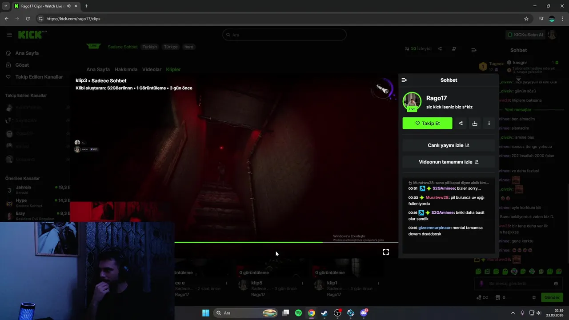Open Gözat in the sidebar
Screen dimensions: 569x320
click(x=22, y=65)
